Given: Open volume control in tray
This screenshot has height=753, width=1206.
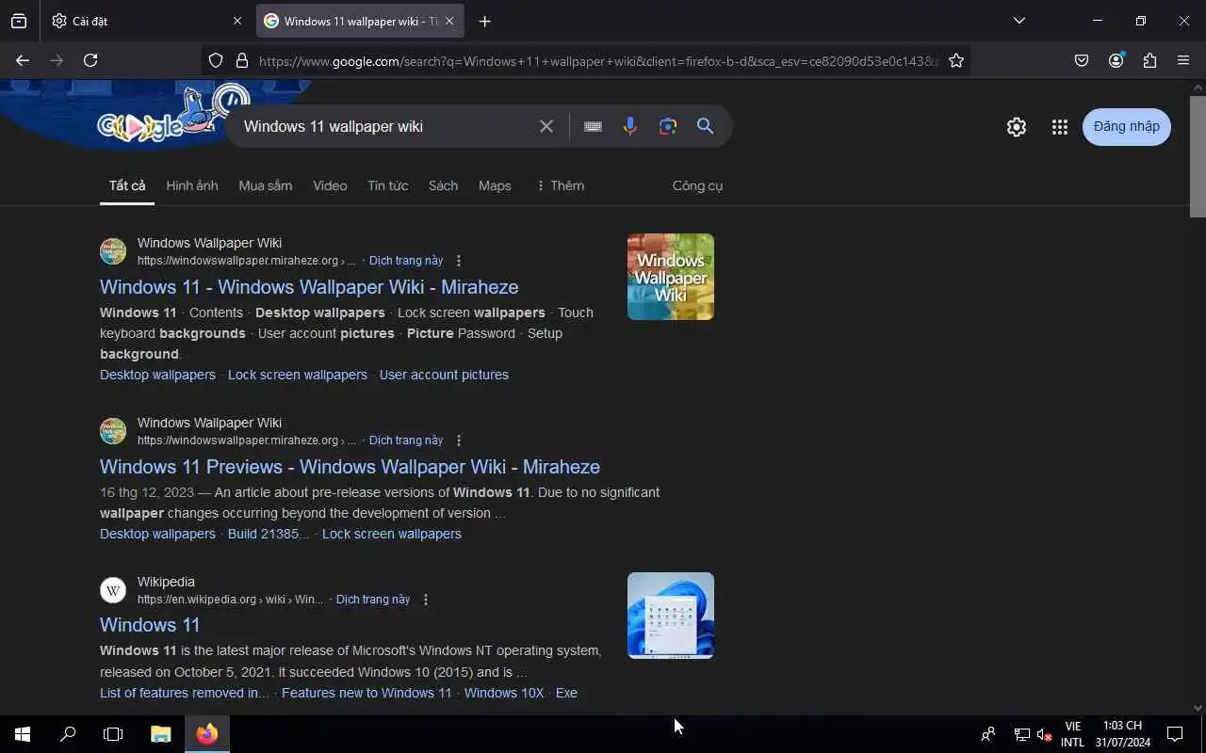Looking at the screenshot, I should 1044,734.
